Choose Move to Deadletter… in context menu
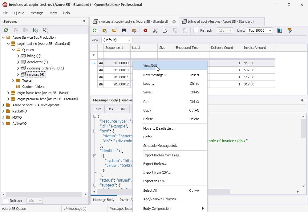 (x=170, y=128)
